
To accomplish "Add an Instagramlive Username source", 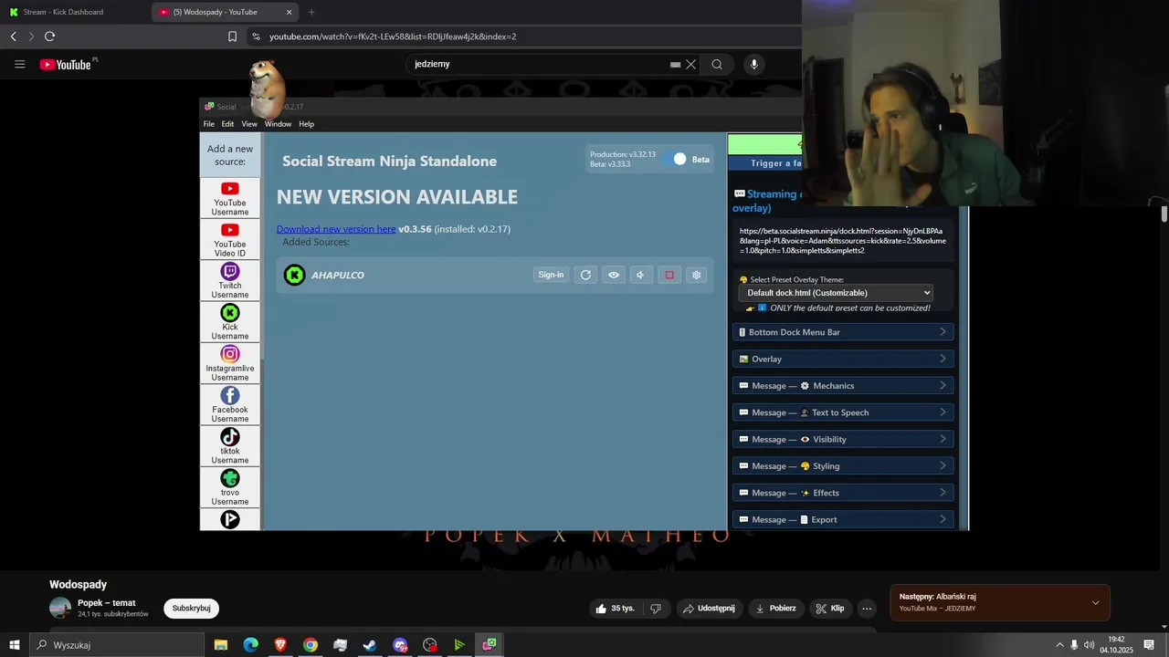I will pyautogui.click(x=230, y=363).
